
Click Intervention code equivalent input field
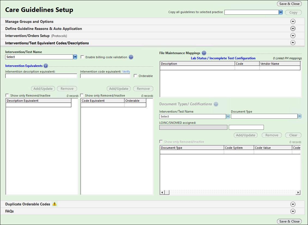point(105,76)
